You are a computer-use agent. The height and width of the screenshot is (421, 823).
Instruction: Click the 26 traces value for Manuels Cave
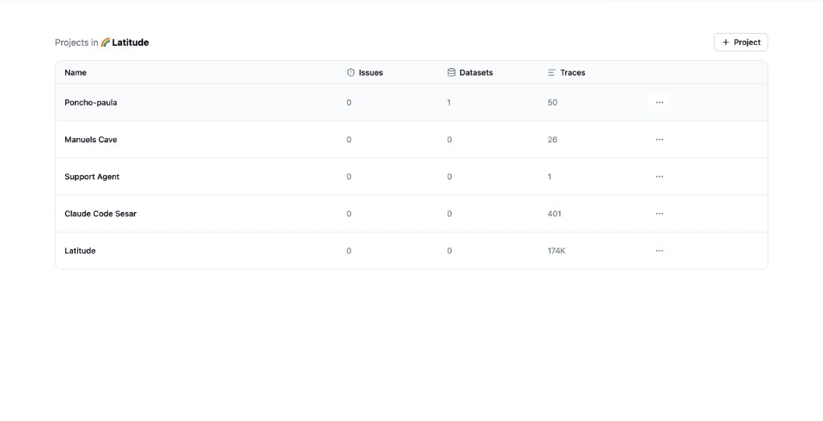[x=552, y=140]
